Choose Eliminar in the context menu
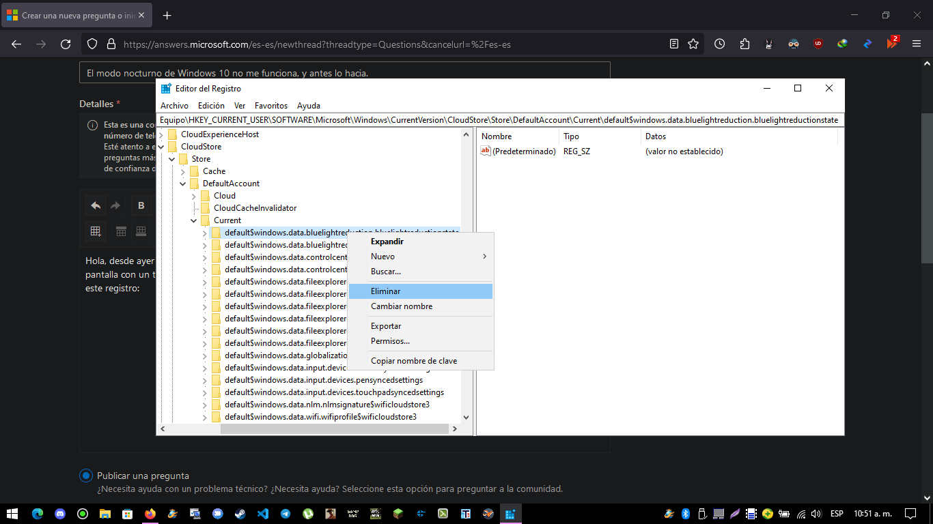 tap(421, 291)
